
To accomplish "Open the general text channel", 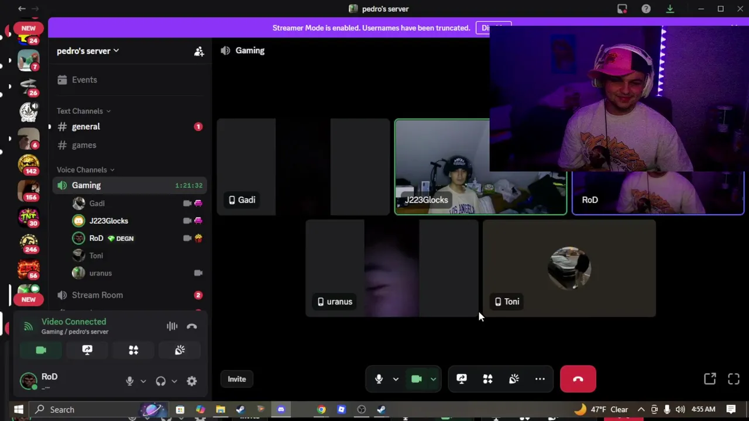I will point(129,127).
